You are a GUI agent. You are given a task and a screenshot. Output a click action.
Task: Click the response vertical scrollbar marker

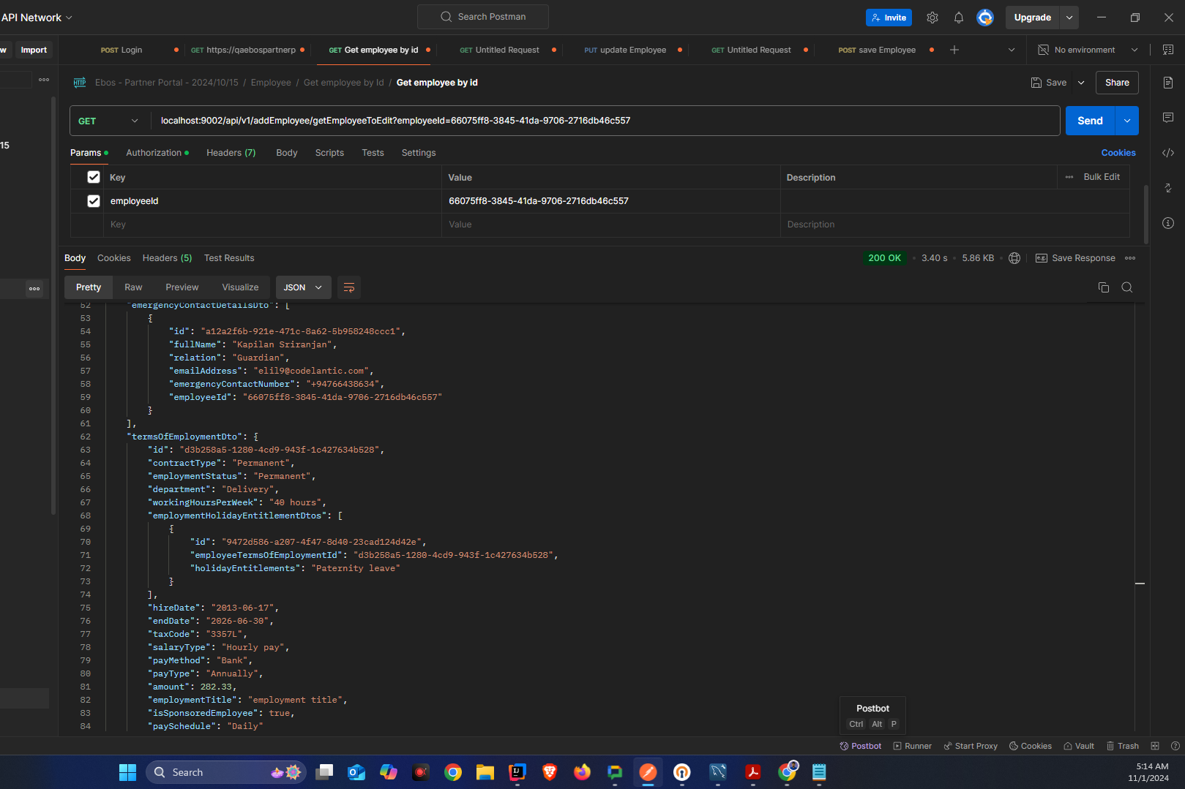pyautogui.click(x=1140, y=584)
